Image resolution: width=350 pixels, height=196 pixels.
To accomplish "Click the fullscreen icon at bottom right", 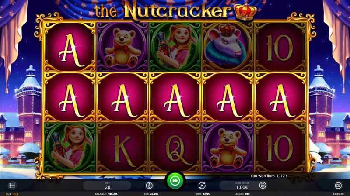I will click(338, 186).
